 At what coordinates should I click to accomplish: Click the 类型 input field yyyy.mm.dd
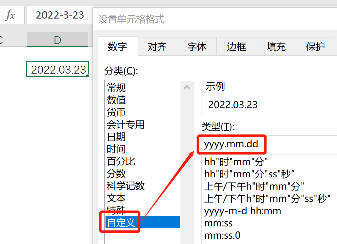(x=270, y=144)
